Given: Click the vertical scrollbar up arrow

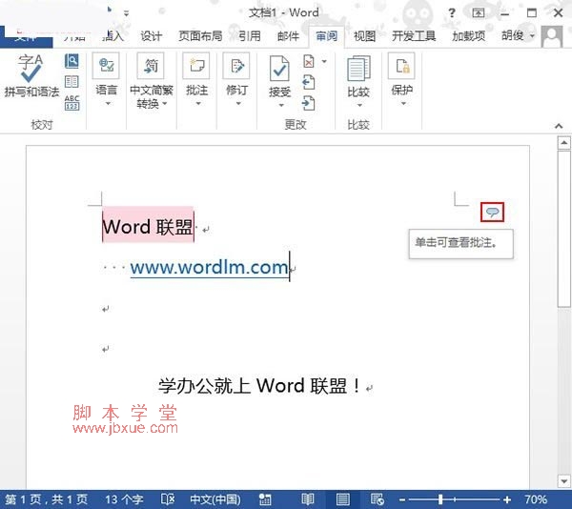Looking at the screenshot, I should pyautogui.click(x=564, y=143).
